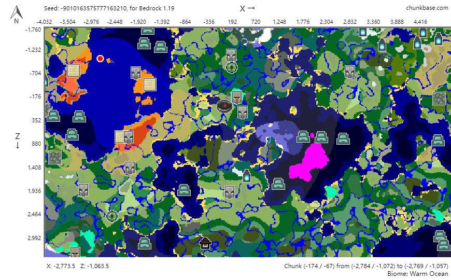451x280 pixels.
Task: Select the lone ancient city lantern near the map center
Action: (x=247, y=176)
